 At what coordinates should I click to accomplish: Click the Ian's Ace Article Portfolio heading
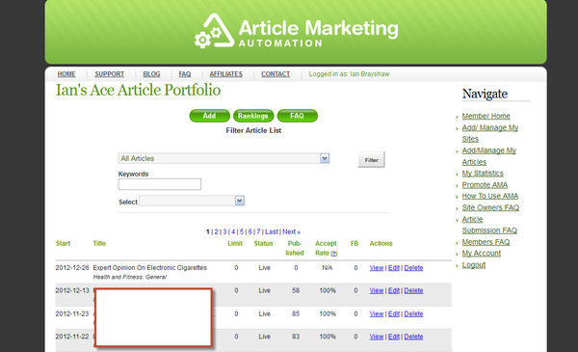[x=138, y=91]
